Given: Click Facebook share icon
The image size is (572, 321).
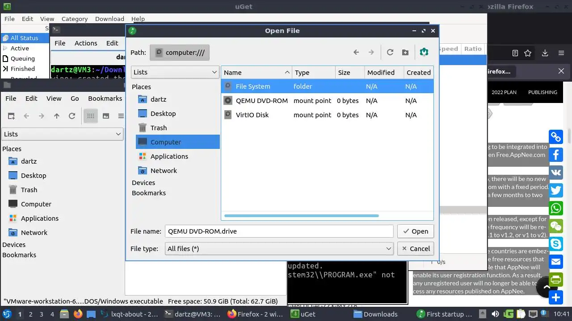Looking at the screenshot, I should (556, 155).
